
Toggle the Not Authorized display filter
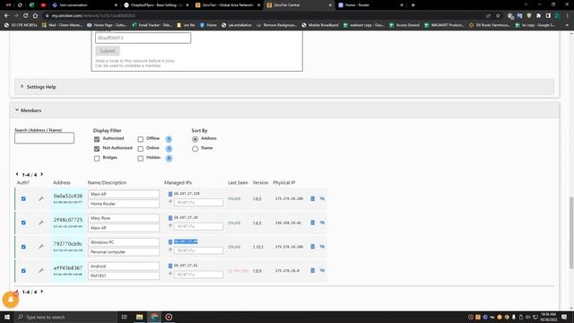[97, 149]
